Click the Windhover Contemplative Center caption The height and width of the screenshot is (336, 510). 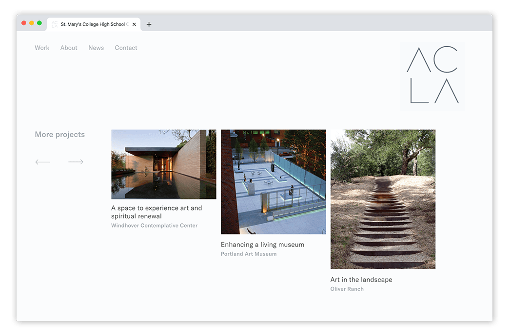[x=154, y=226]
